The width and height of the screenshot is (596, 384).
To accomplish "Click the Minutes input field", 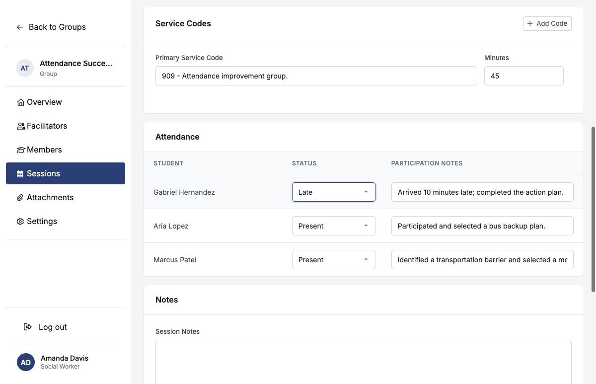I will (524, 76).
